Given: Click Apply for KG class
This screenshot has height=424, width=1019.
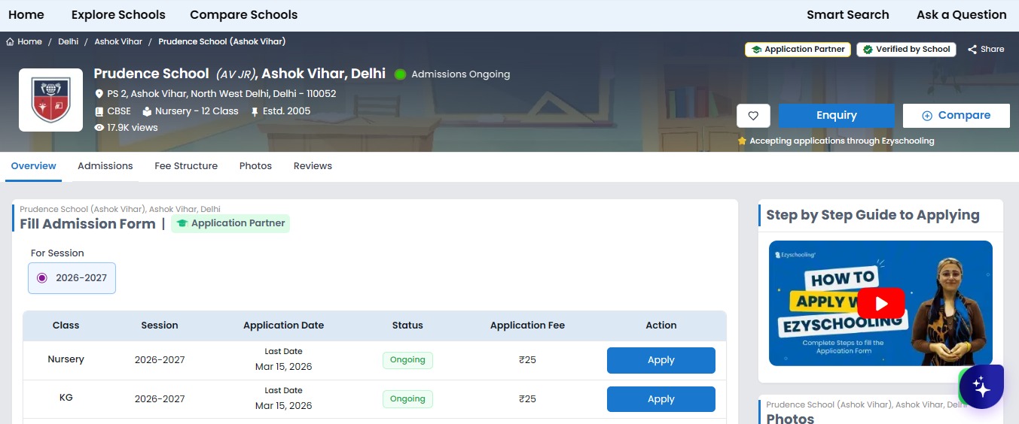Looking at the screenshot, I should pyautogui.click(x=661, y=399).
